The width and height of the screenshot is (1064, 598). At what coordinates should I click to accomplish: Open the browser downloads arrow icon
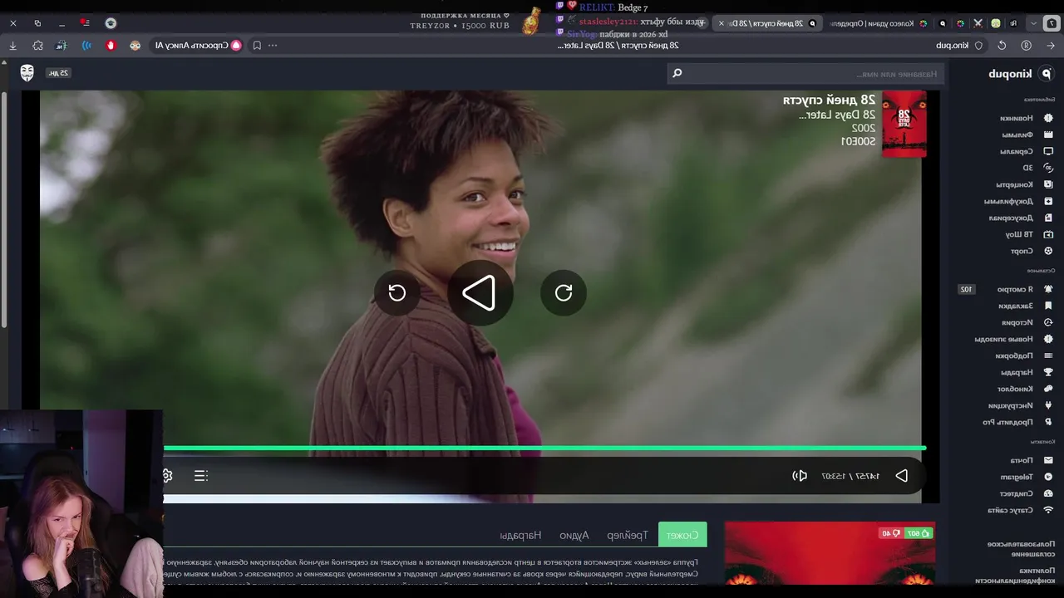click(x=12, y=46)
